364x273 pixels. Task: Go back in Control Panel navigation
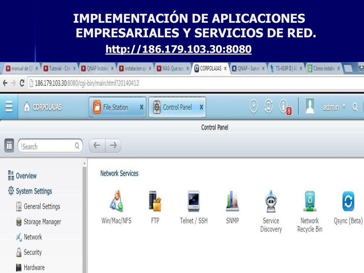(x=97, y=145)
